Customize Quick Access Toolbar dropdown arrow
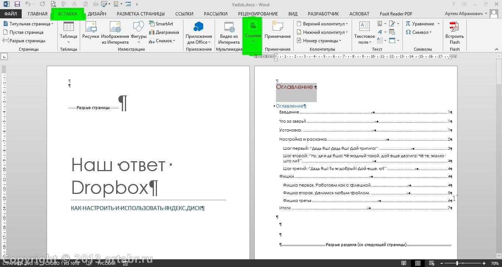This screenshot has height=267, width=502. coord(137,4)
